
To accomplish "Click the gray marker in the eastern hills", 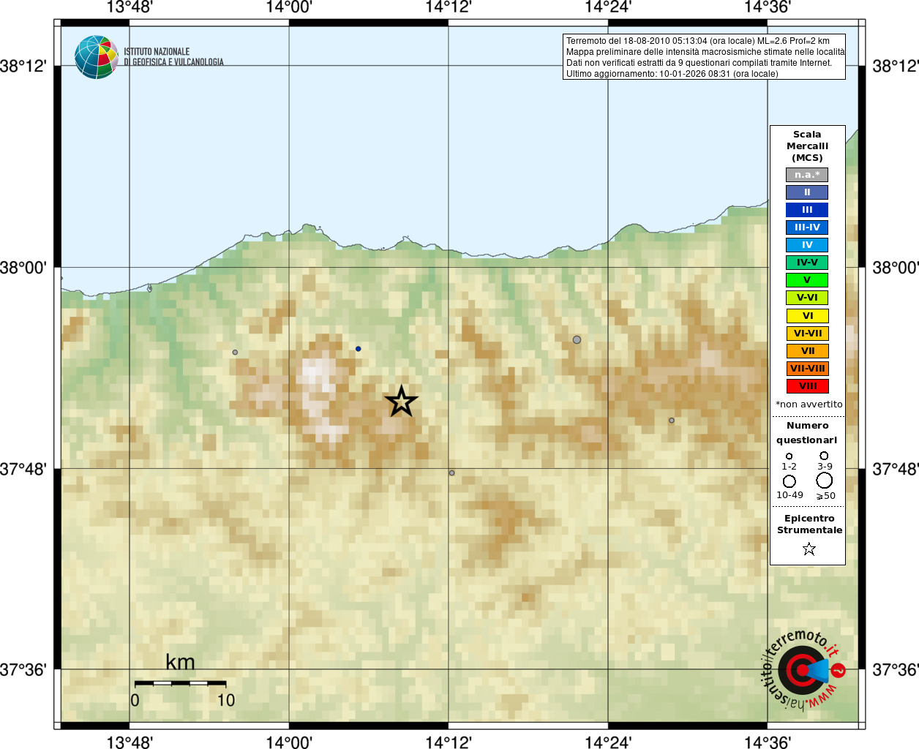I will pyautogui.click(x=672, y=421).
